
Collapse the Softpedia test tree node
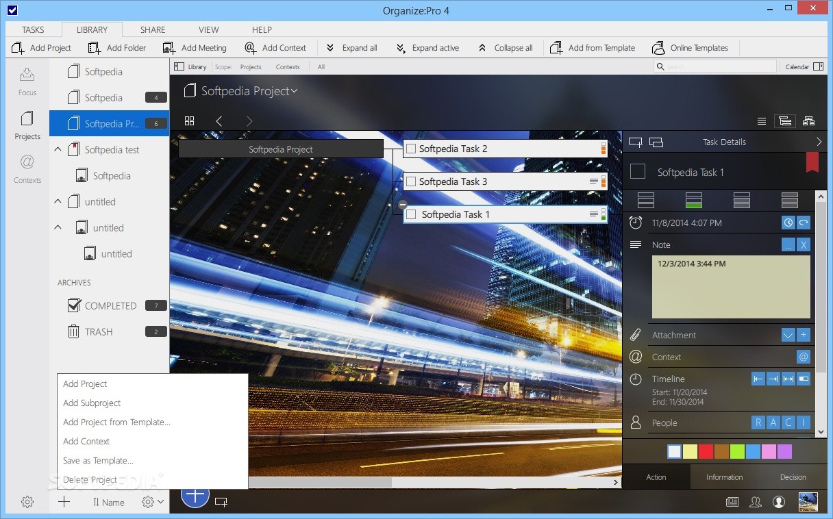pos(58,149)
